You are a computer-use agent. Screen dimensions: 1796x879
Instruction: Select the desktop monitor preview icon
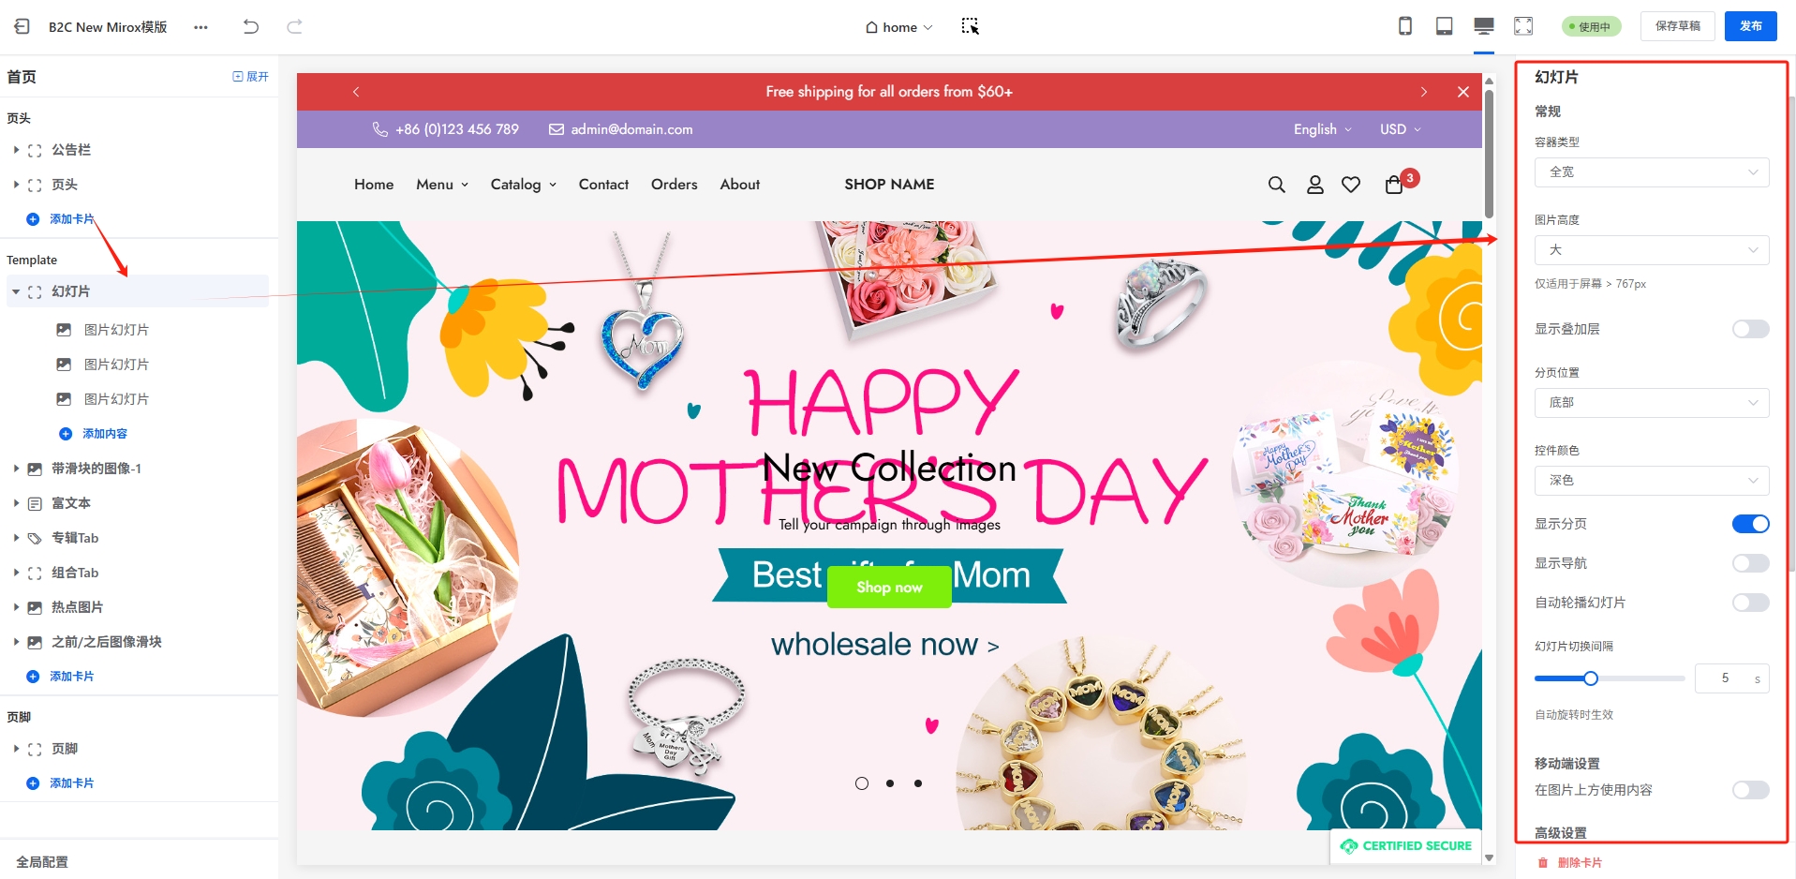(x=1484, y=26)
